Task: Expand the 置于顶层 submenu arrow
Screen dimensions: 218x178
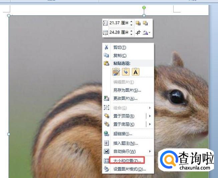Action: pos(150,116)
